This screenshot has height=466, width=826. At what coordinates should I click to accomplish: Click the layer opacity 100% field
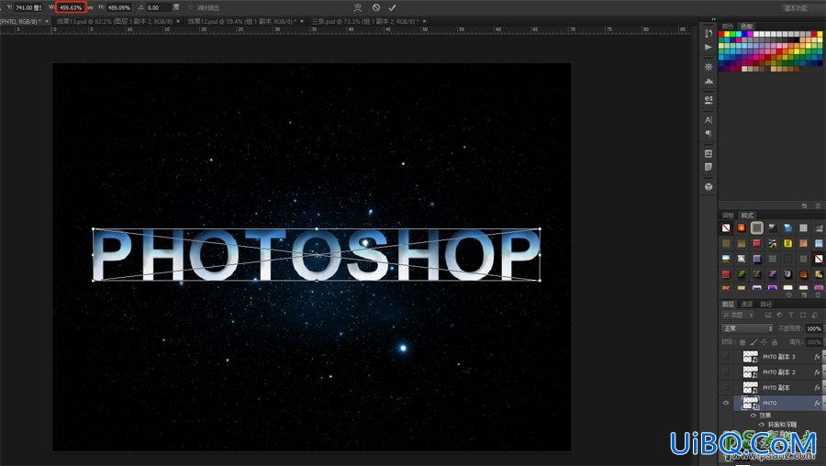814,328
